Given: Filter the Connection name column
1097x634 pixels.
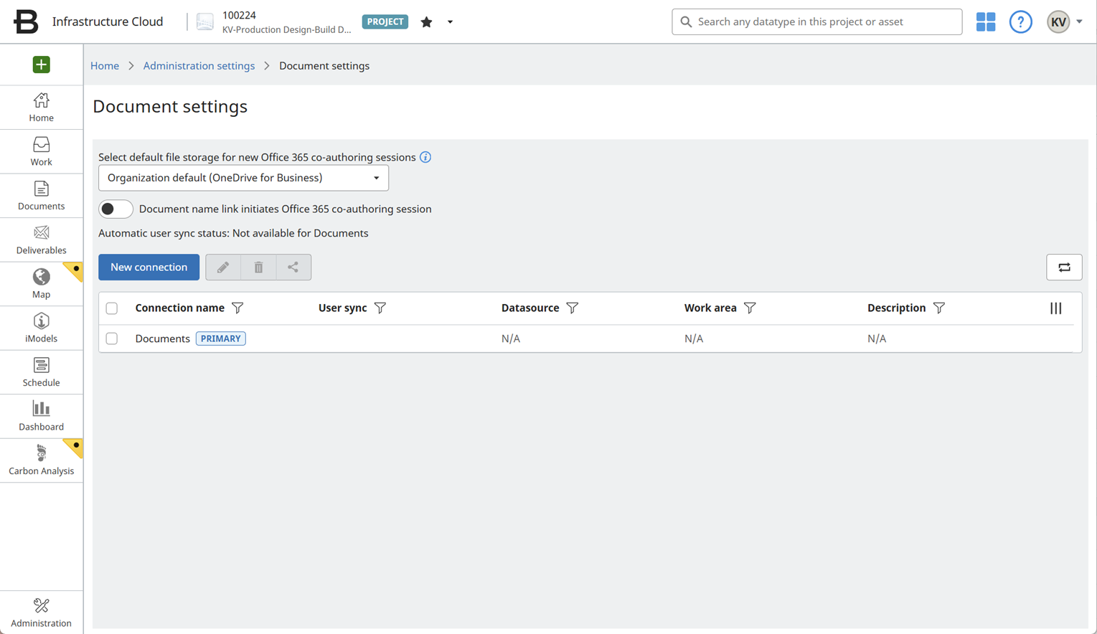Looking at the screenshot, I should (237, 308).
